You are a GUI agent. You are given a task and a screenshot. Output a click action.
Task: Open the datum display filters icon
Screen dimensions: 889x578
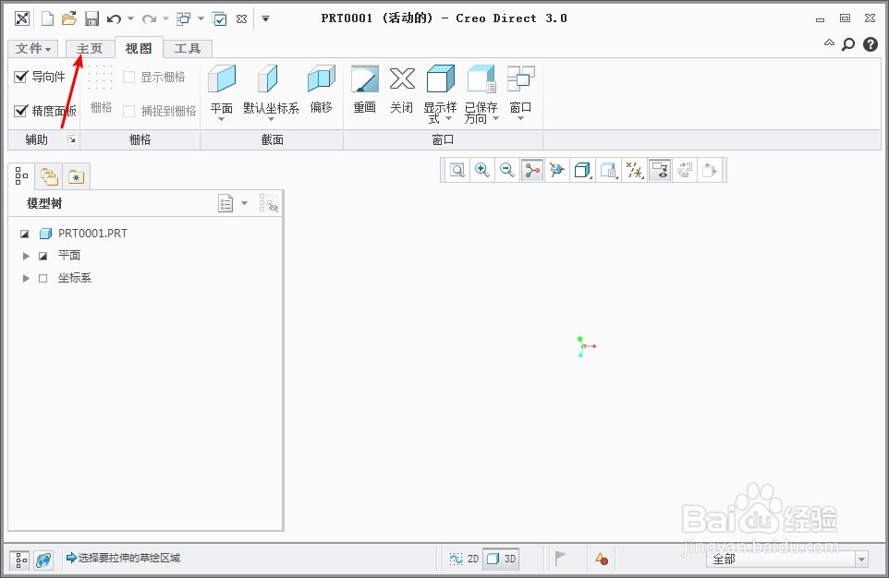click(634, 170)
